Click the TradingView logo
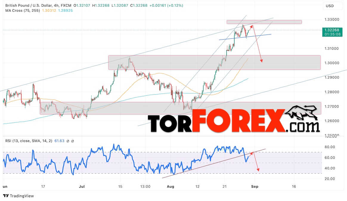Viewport: 347px width, 201px height. (18, 196)
